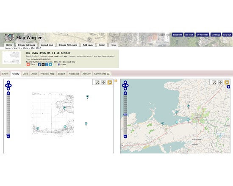Select add control point tool on right map

[x=214, y=82]
